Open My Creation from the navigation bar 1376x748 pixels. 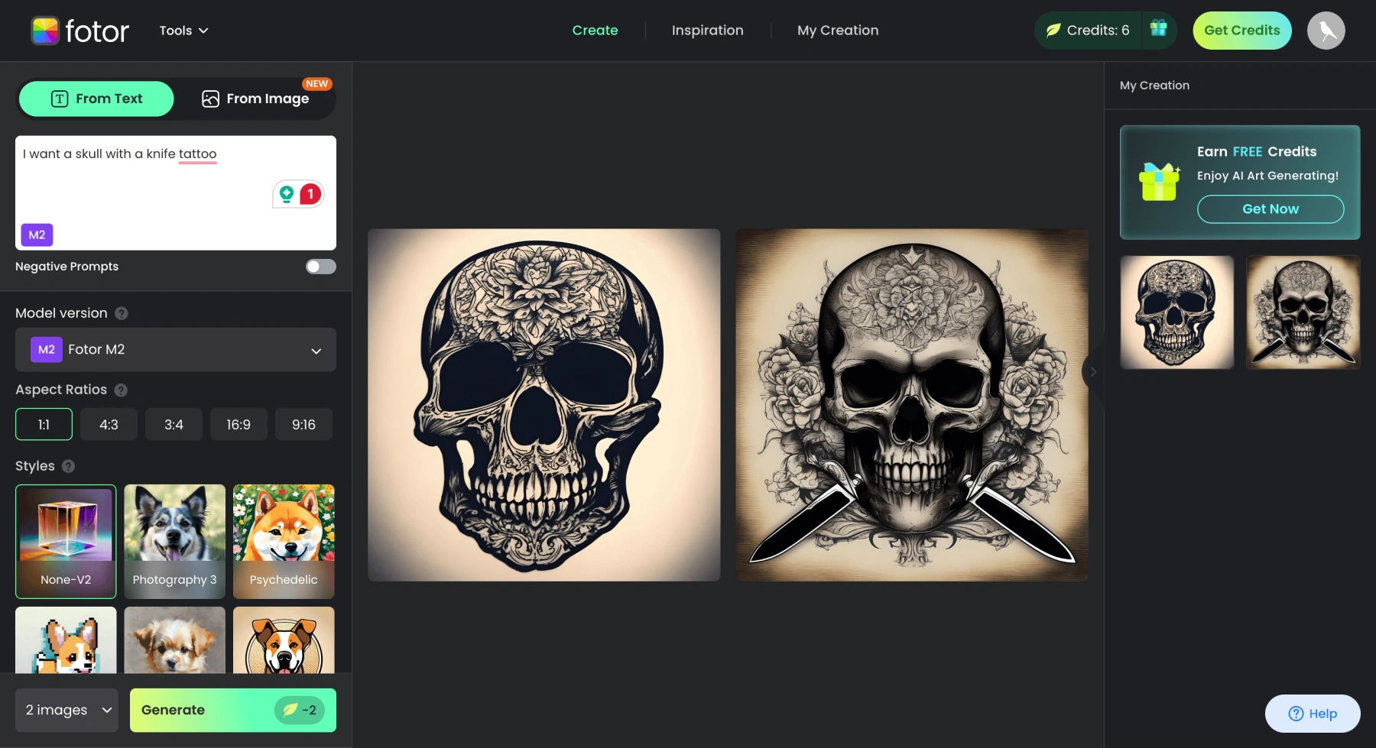tap(837, 31)
